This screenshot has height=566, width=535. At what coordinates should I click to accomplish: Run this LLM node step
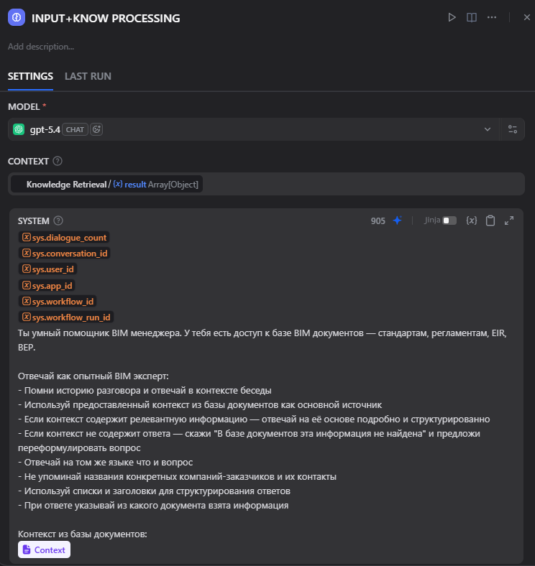click(452, 17)
